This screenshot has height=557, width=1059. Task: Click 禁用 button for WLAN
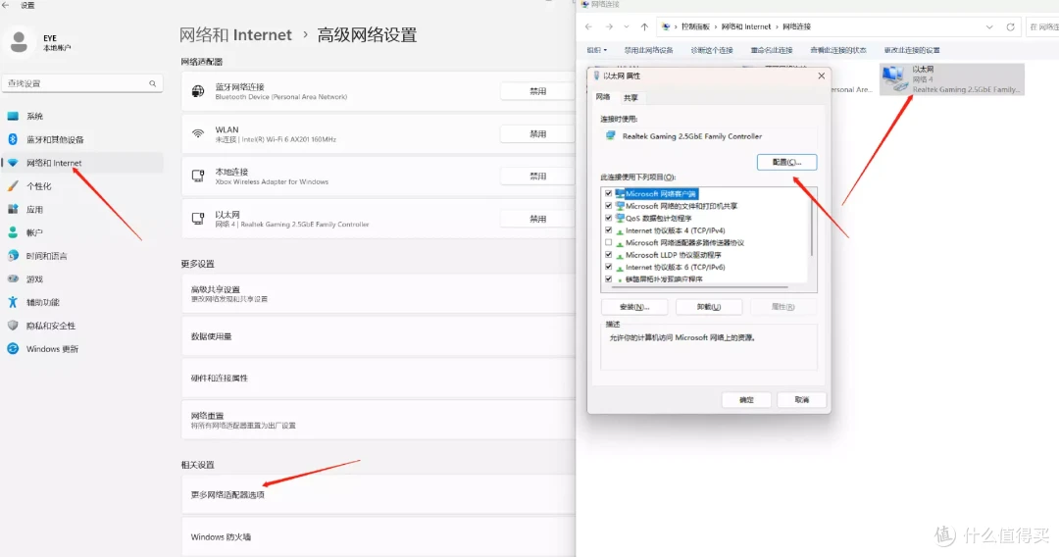[x=537, y=133]
